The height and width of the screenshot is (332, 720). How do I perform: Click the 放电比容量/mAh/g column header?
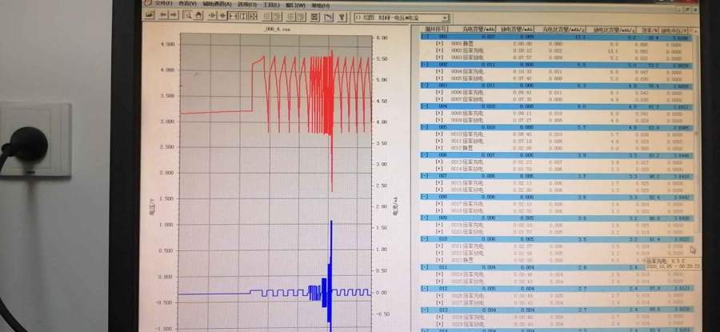point(614,30)
